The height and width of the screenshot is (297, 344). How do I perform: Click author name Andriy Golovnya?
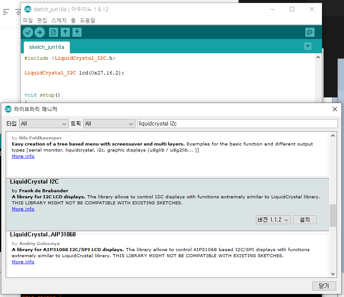39,244
